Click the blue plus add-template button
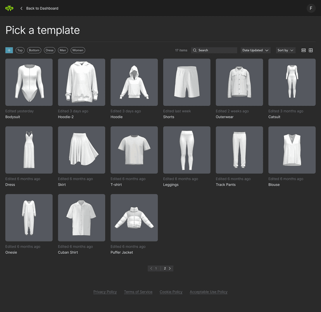Image resolution: width=321 pixels, height=312 pixels. click(x=9, y=50)
